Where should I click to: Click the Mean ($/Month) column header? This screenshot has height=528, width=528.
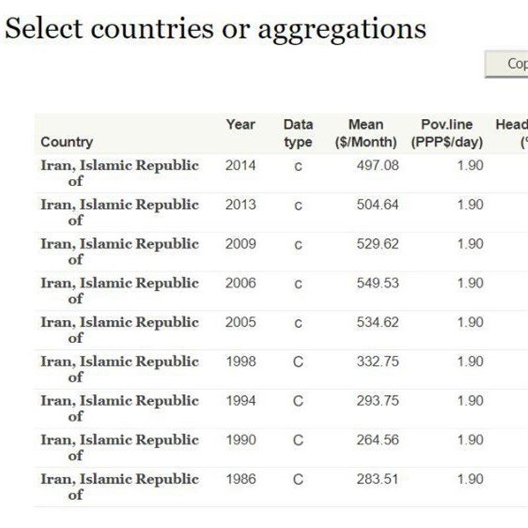[366, 133]
